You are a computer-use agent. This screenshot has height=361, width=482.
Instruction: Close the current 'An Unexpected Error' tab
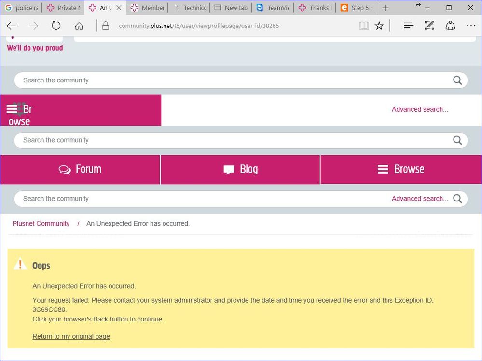[x=119, y=8]
